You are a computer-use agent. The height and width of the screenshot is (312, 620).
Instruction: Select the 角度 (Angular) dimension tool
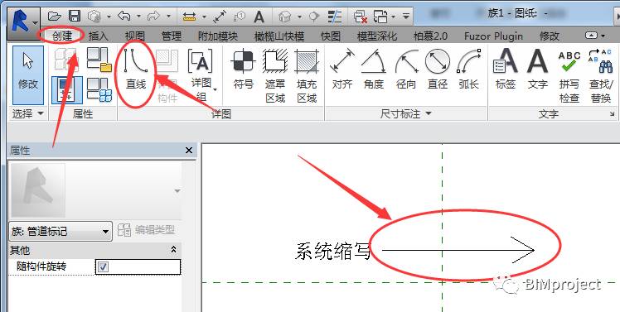point(374,70)
